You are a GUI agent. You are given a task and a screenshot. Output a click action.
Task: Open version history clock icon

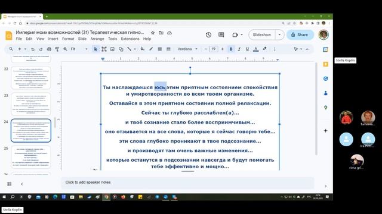[x=208, y=34]
